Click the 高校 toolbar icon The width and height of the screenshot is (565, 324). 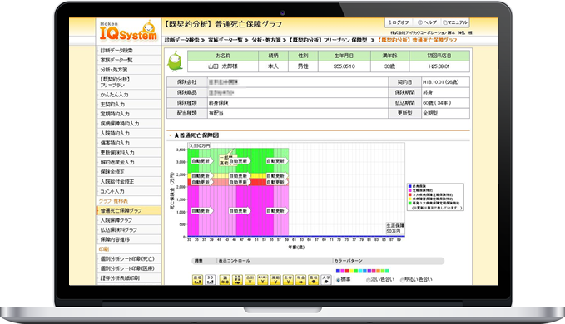(314, 280)
